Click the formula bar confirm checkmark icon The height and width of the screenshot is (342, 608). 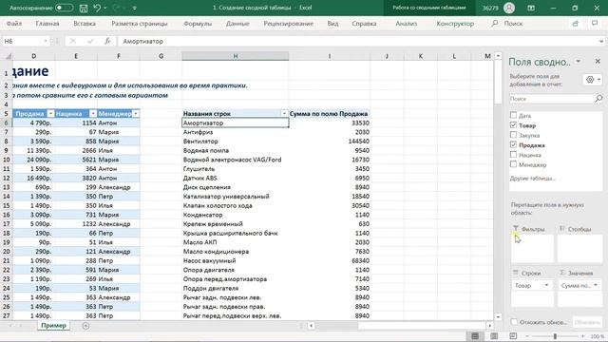click(90, 41)
